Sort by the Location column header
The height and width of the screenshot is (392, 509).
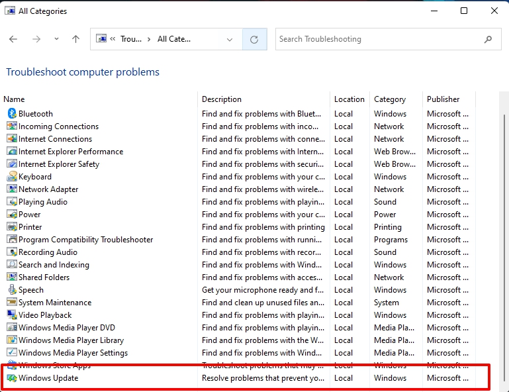[x=349, y=99]
